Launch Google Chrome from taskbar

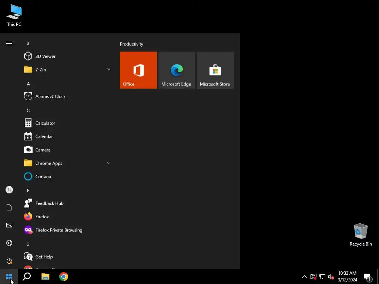coord(64,277)
